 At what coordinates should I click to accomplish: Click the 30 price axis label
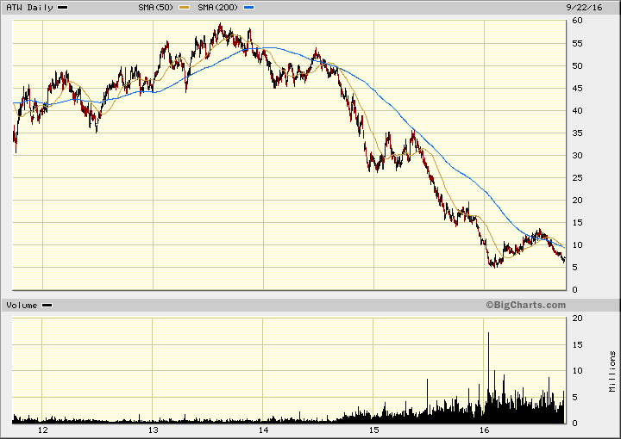(x=576, y=156)
